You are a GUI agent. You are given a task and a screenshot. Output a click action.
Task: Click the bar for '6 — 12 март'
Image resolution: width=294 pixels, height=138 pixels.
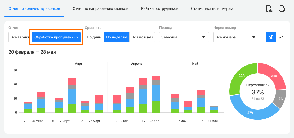point(59,106)
